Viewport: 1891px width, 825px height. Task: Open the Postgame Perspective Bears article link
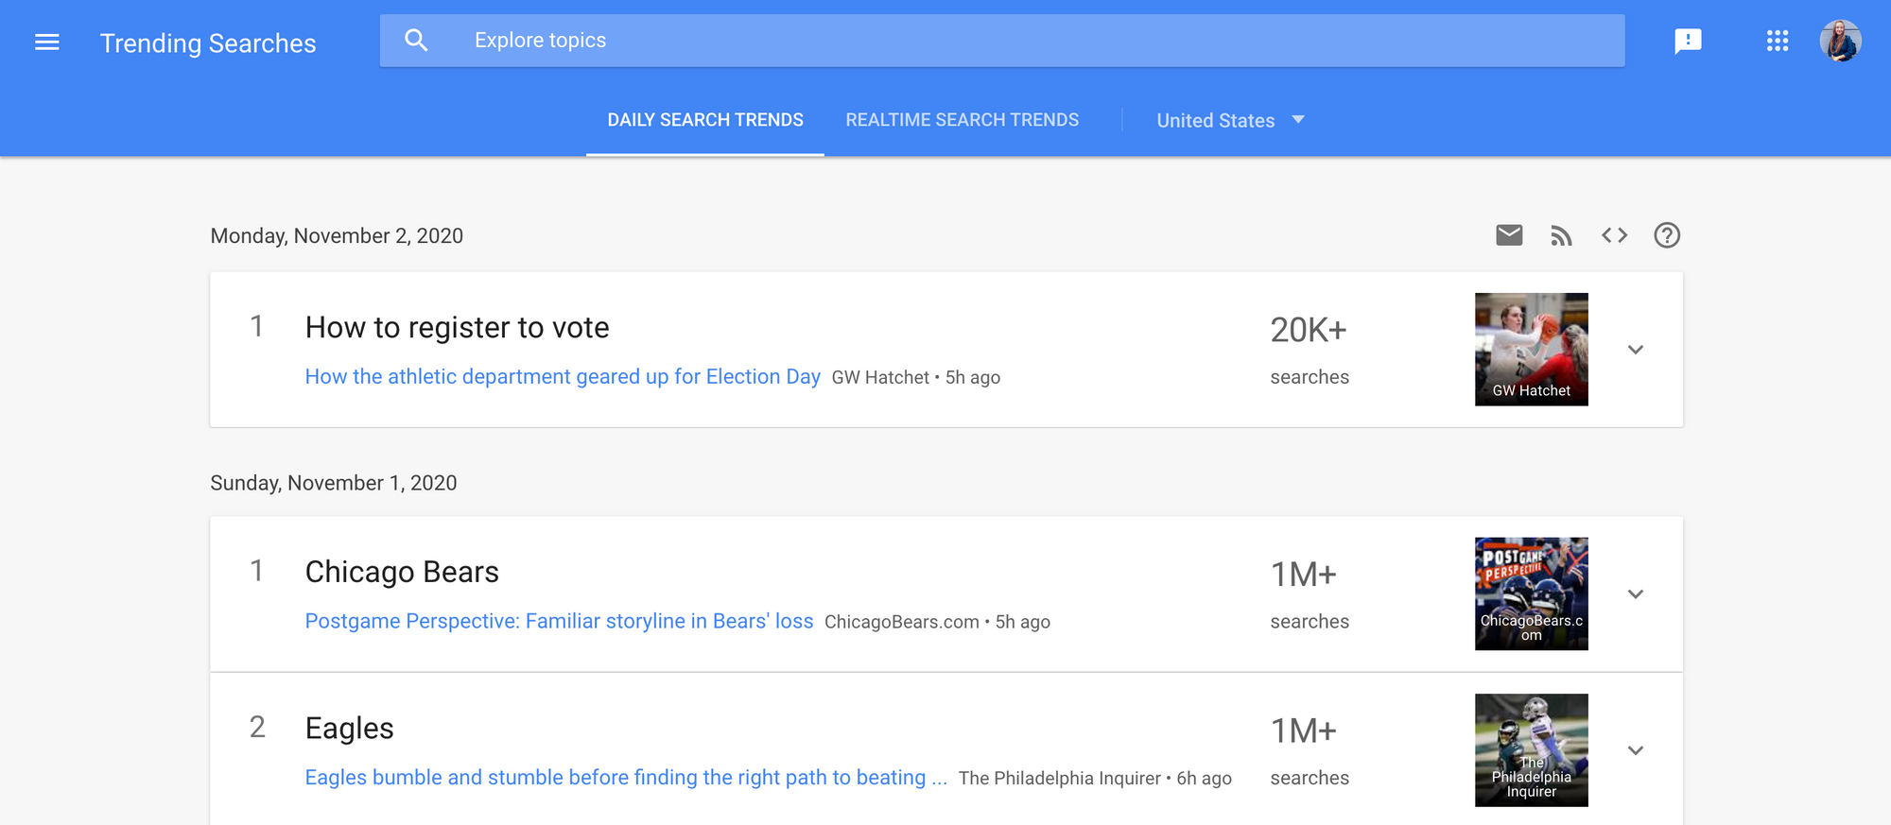[x=559, y=621]
